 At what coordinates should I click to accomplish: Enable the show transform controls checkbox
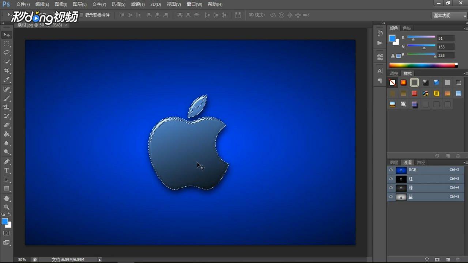point(81,15)
